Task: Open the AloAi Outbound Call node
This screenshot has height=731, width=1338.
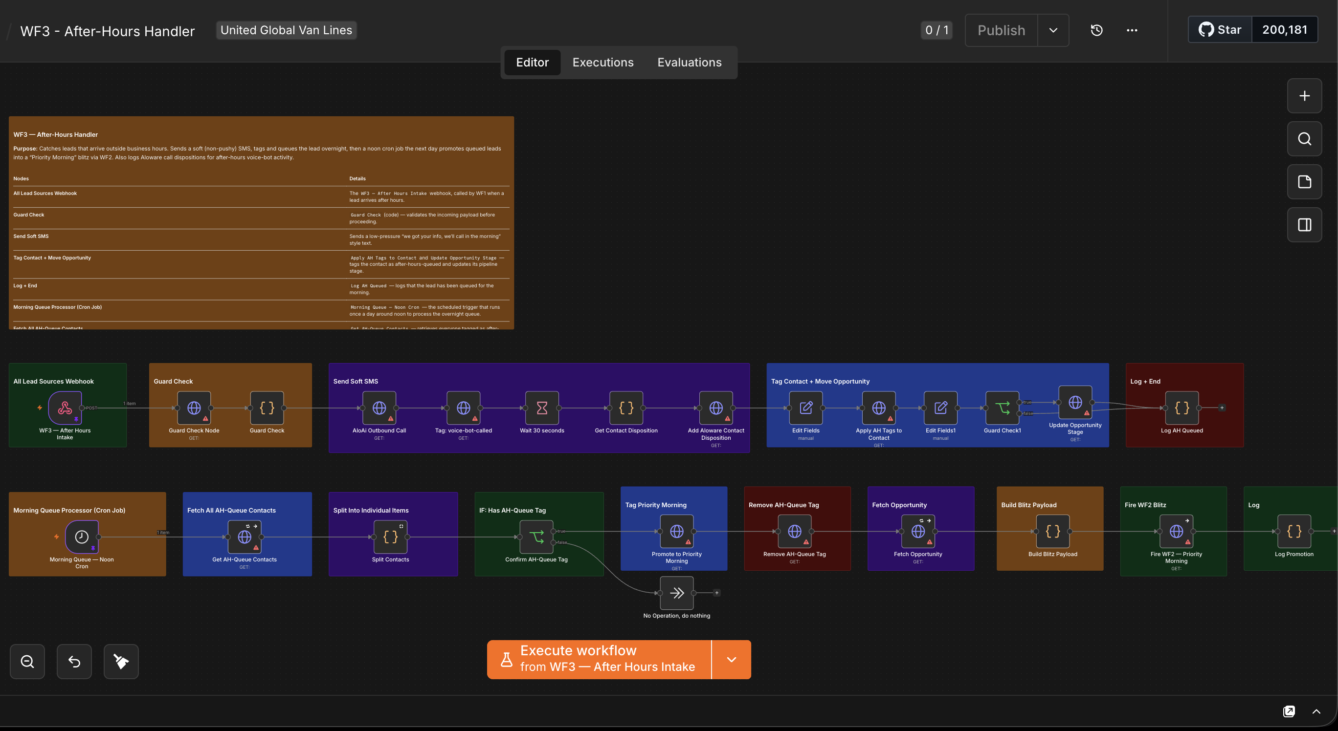Action: pos(379,408)
